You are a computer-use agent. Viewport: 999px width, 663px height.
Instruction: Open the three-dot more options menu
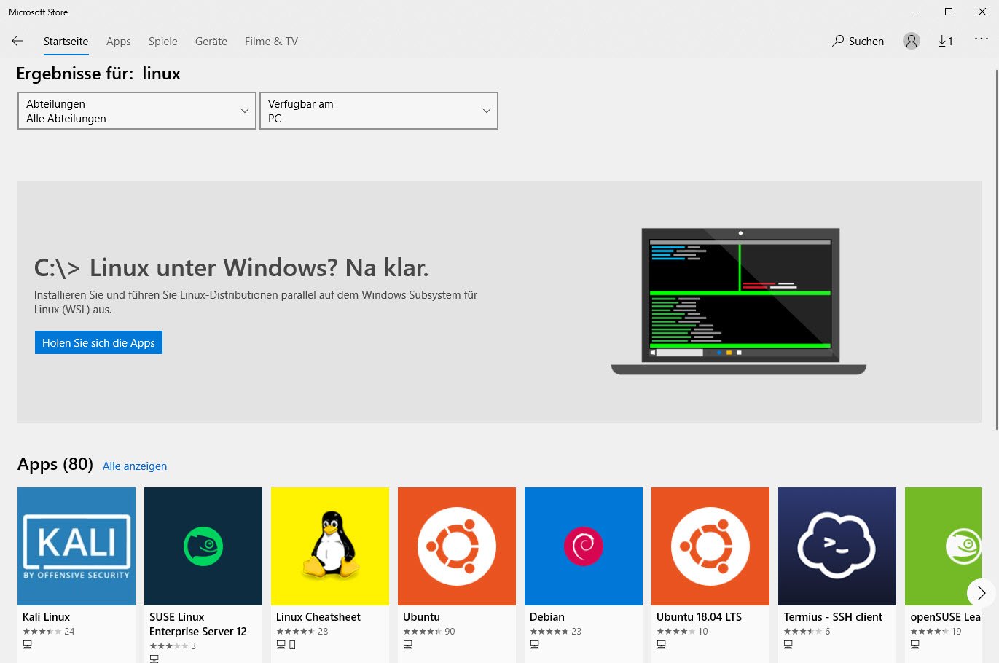click(982, 39)
